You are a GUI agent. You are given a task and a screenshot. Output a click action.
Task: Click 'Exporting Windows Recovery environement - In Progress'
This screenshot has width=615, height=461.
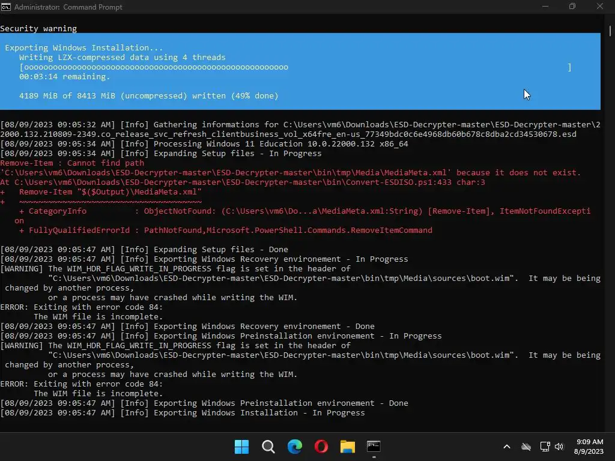pos(204,259)
